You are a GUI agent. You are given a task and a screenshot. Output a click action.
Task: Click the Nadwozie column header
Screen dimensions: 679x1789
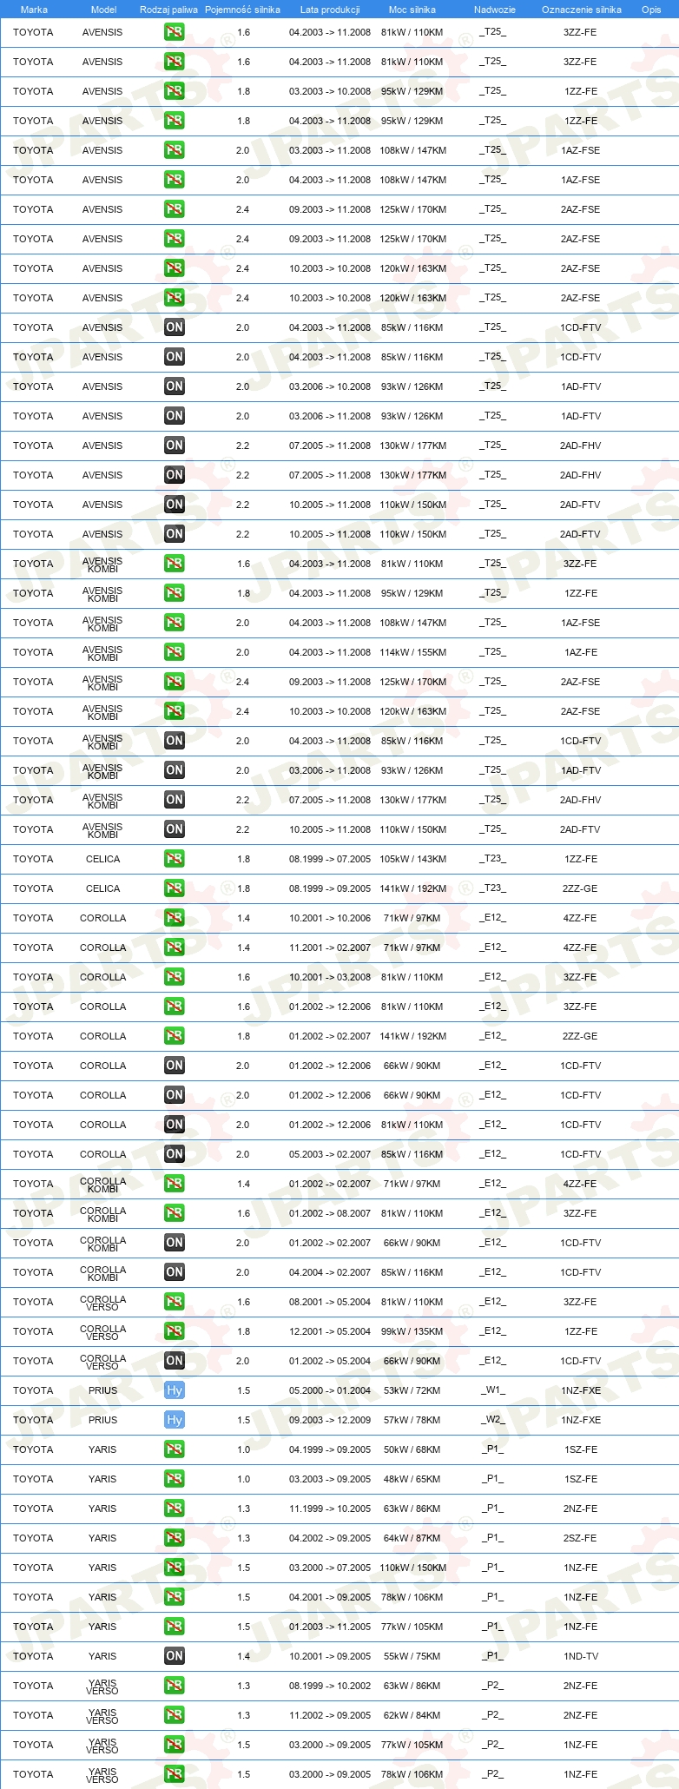pos(495,10)
